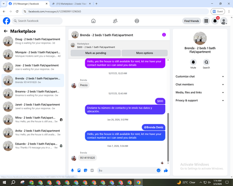Open the Groups icon in top navigation
Viewport: 233px width, 186px height.
tap(137, 21)
